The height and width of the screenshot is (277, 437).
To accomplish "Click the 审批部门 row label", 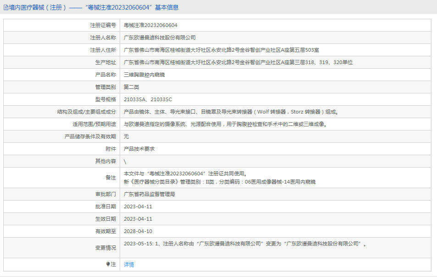I will (x=105, y=194).
